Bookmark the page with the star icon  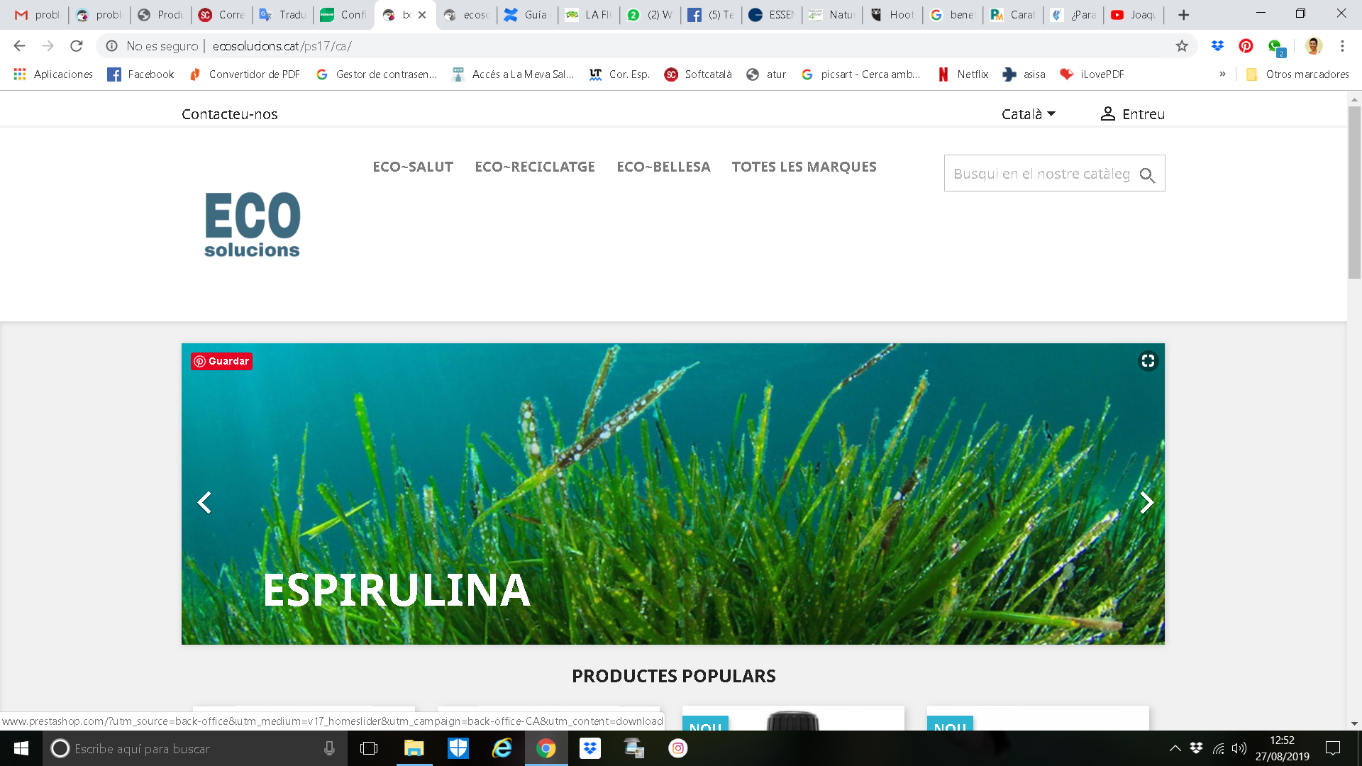coord(1182,46)
